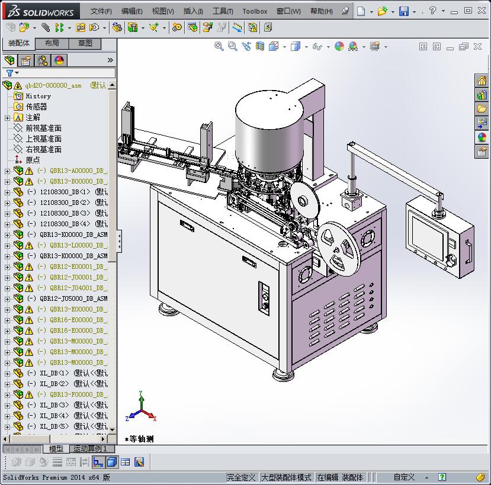Switch to the 布局 tab

(52, 43)
